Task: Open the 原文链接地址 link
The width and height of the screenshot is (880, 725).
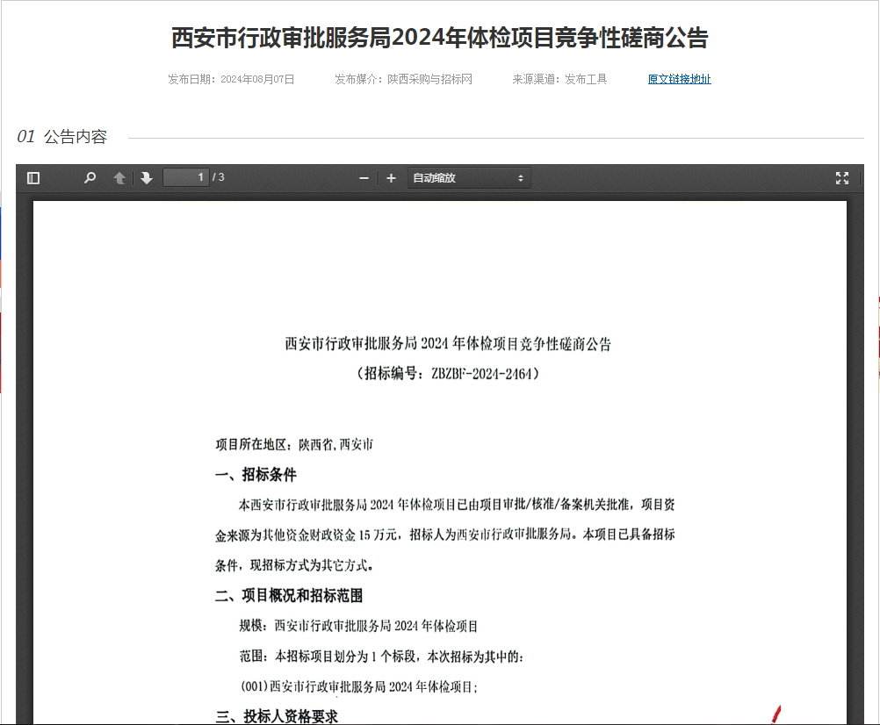Action: coord(679,79)
